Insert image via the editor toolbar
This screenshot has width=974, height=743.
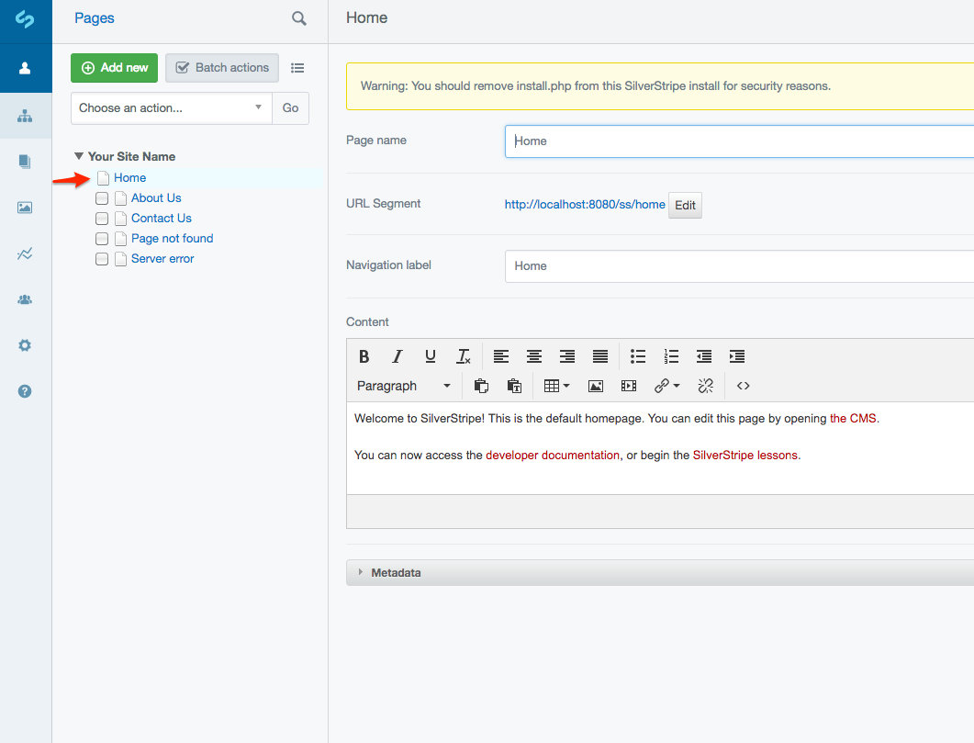(x=596, y=386)
